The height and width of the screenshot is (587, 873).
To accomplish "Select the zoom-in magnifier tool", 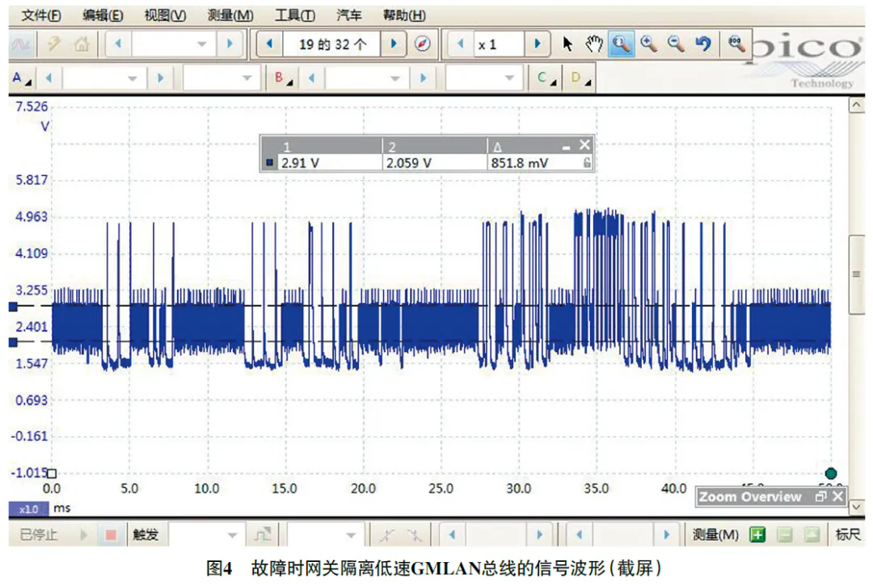I will (x=648, y=44).
